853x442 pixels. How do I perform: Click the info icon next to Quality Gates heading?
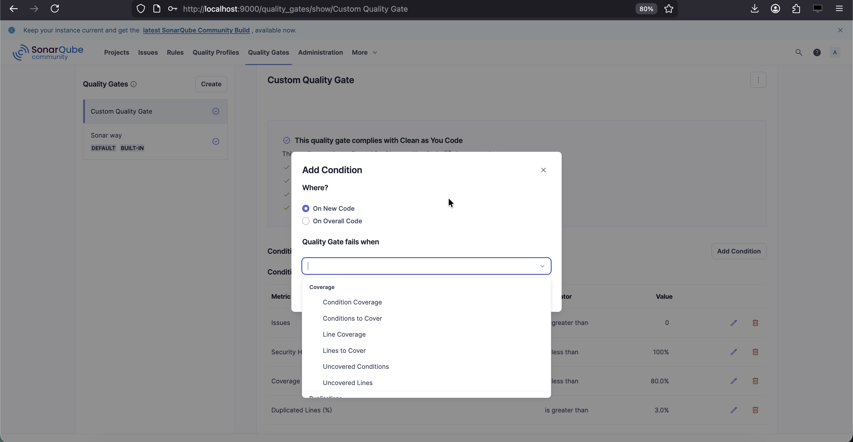[133, 84]
